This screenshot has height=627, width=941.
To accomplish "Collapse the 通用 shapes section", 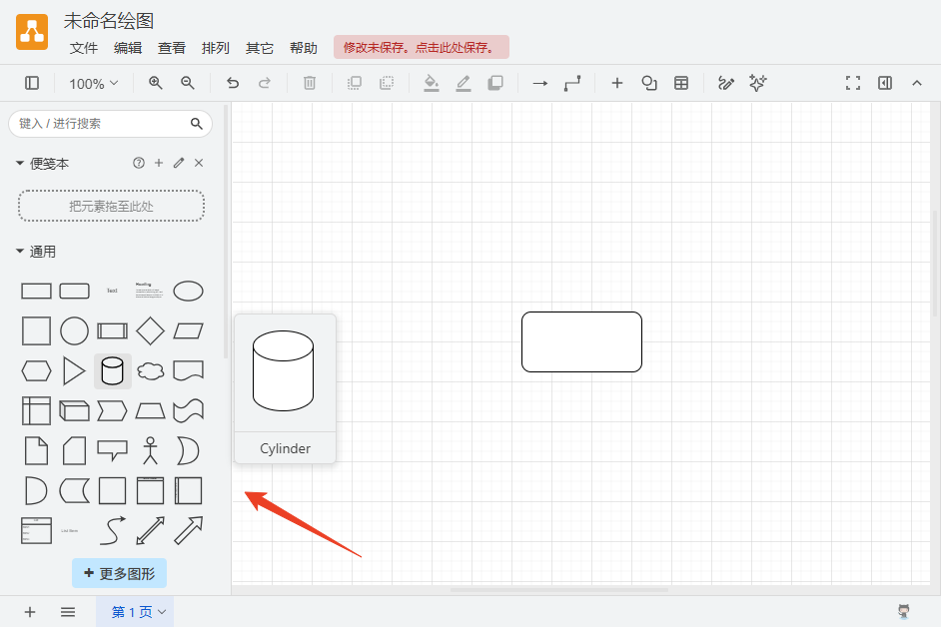I will coord(36,252).
